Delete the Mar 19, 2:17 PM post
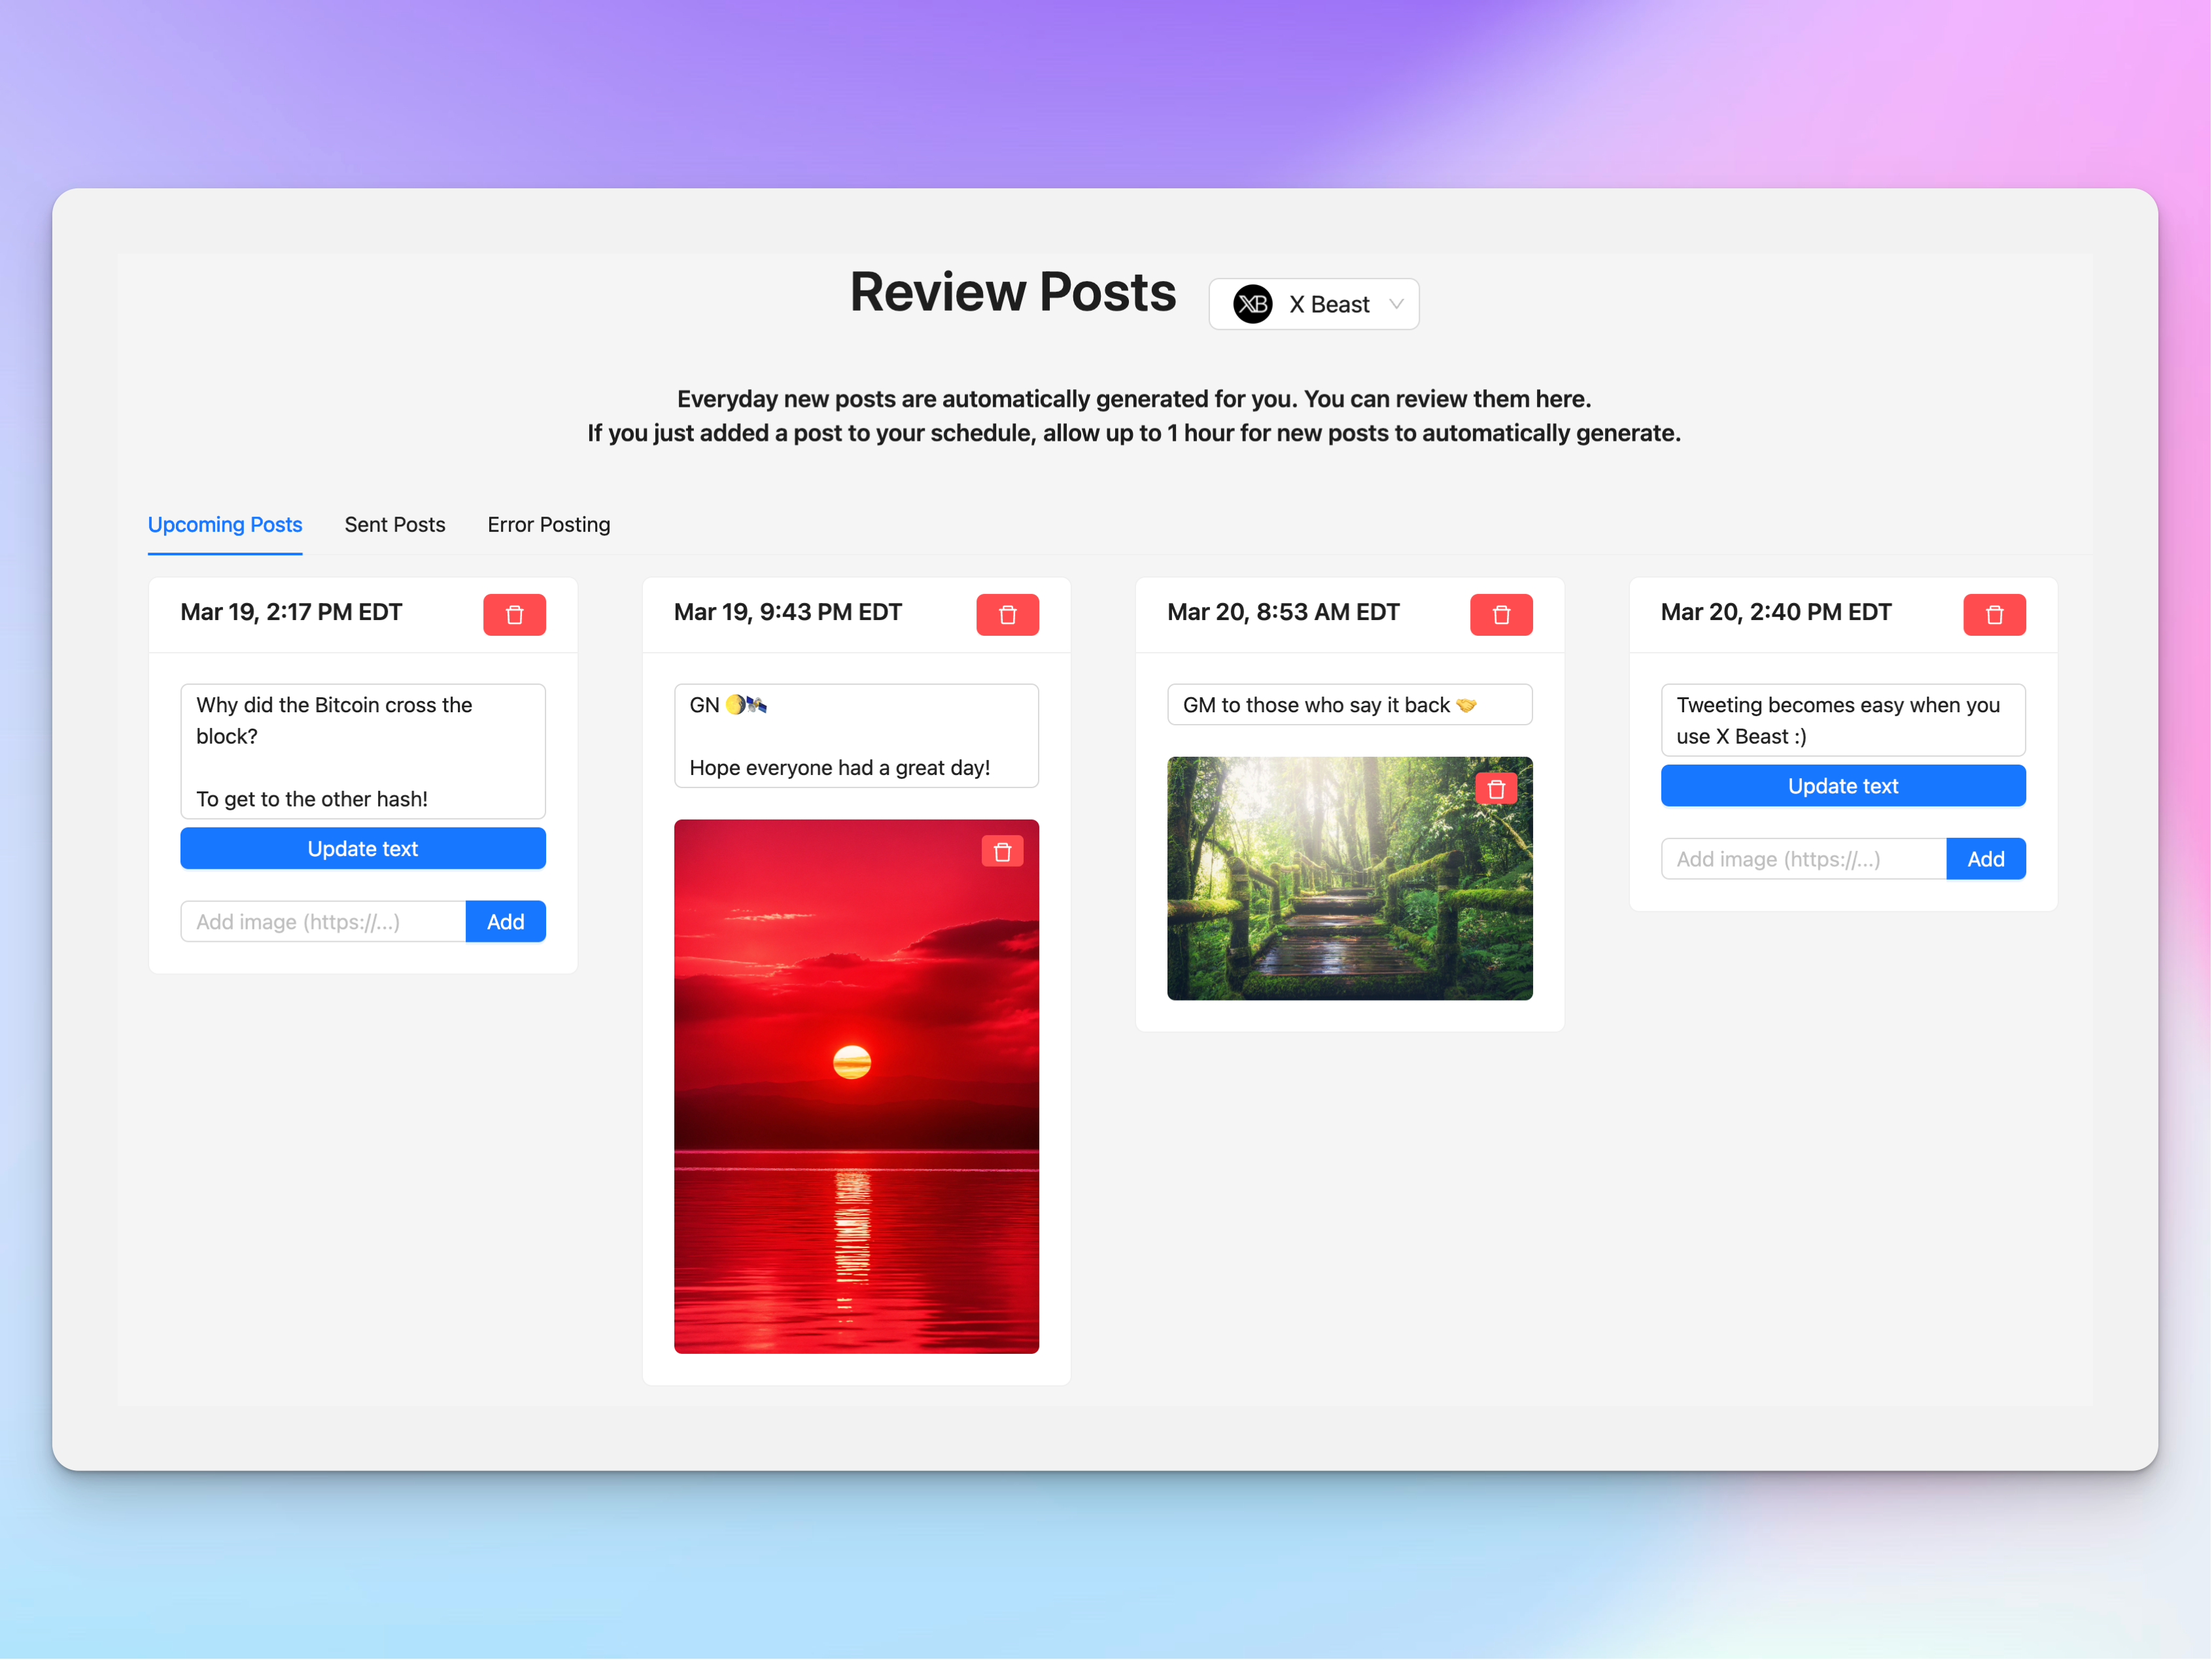2212x1660 pixels. tap(514, 614)
